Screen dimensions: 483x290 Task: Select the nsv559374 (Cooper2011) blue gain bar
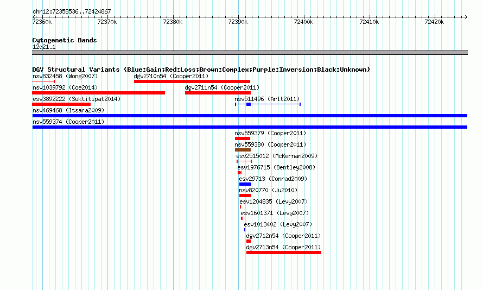pos(250,127)
